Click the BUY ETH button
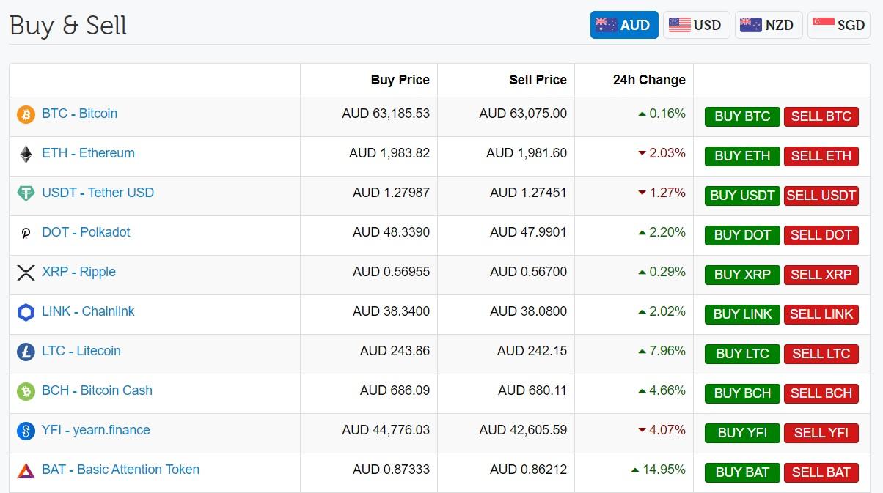 742,156
